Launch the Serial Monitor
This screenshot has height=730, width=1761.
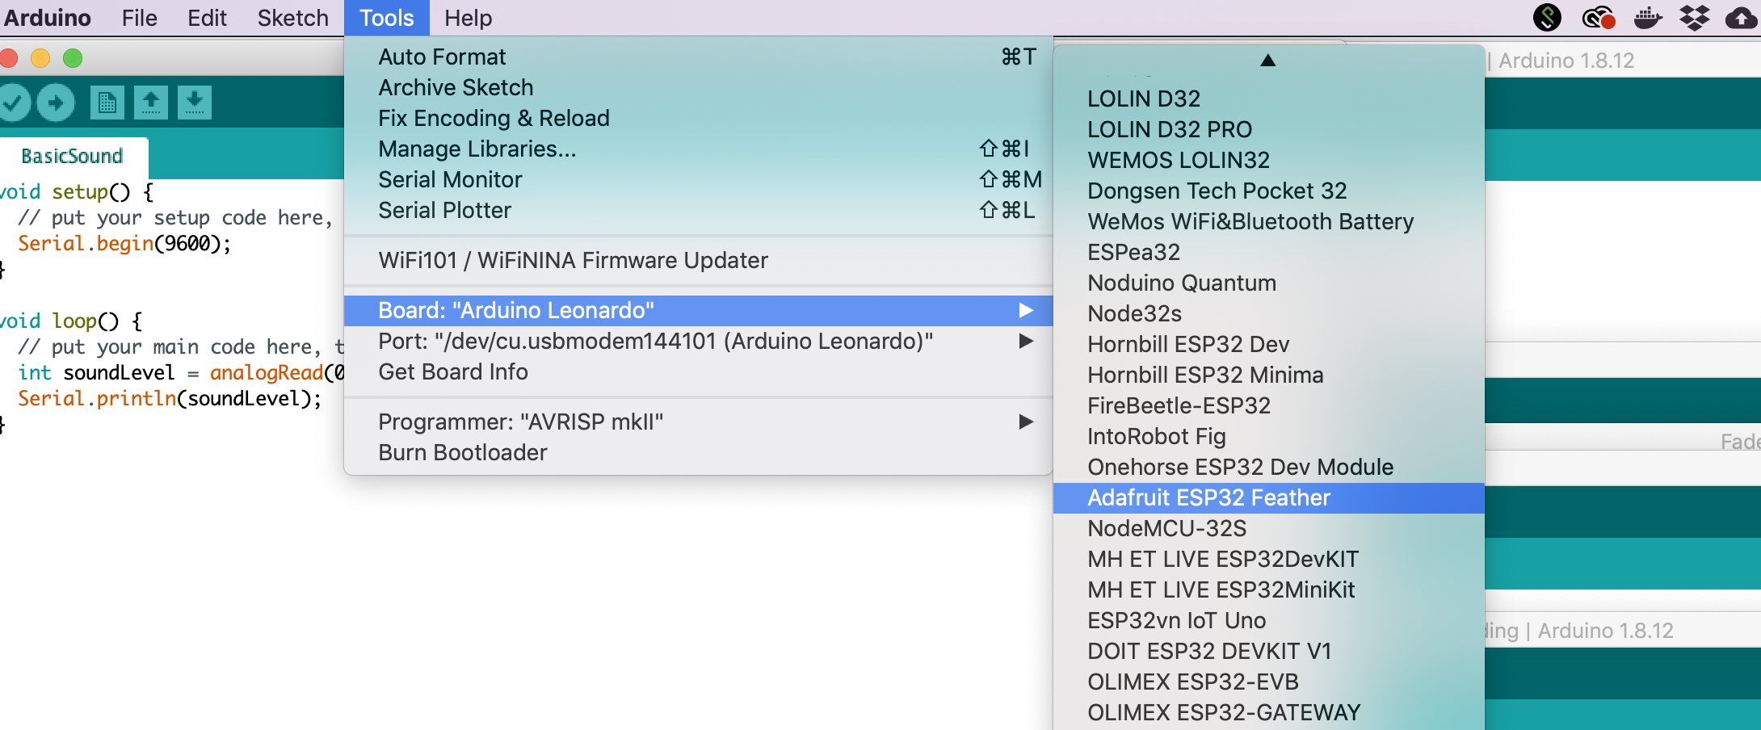(699, 180)
